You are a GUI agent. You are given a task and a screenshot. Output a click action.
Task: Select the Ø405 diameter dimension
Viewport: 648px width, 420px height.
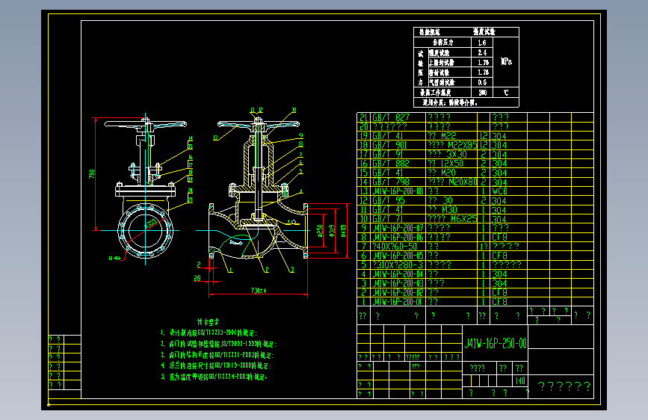tap(343, 231)
